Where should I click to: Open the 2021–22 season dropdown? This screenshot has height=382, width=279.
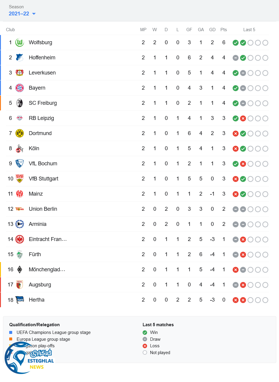click(19, 14)
